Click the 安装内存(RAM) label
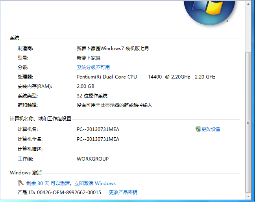Image resolution: width=255 pixels, height=202 pixels. 35,86
